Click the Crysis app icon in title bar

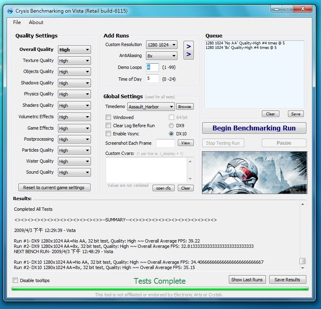click(x=10, y=11)
